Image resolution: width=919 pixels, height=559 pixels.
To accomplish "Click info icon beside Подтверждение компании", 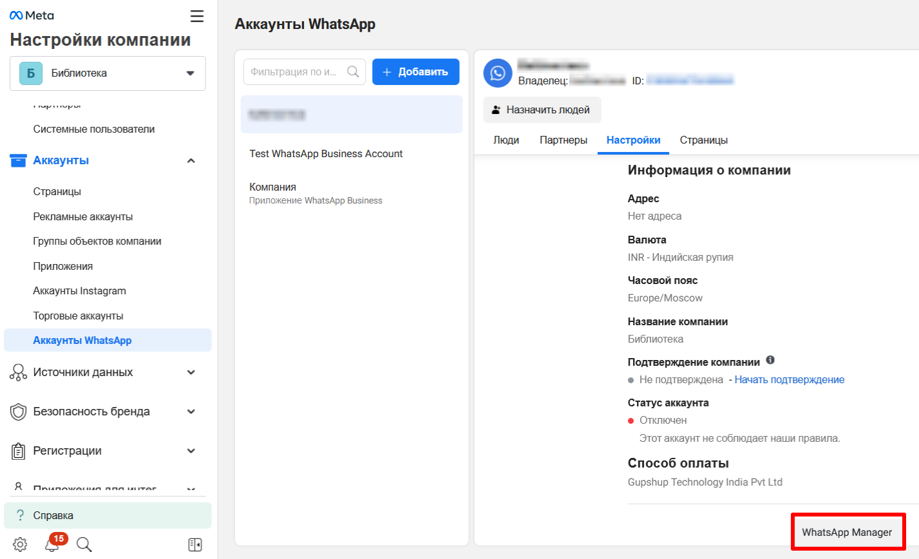I will click(770, 361).
